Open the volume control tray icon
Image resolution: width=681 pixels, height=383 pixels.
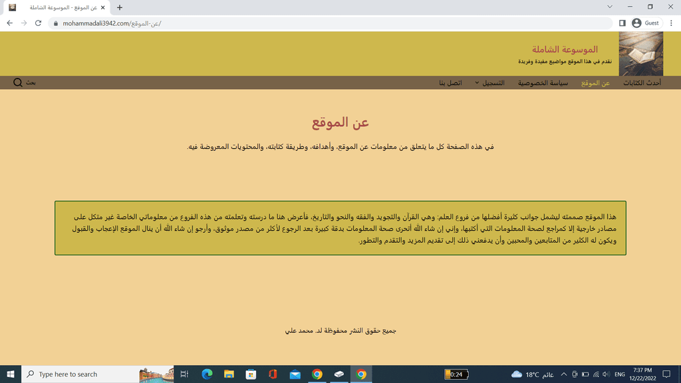pyautogui.click(x=607, y=374)
